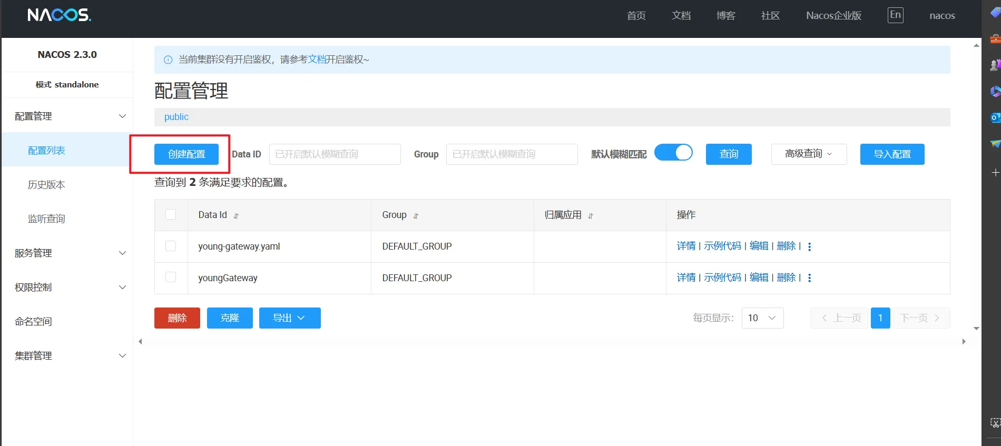
Task: Click 编辑 link for youngGateway
Action: tap(759, 277)
